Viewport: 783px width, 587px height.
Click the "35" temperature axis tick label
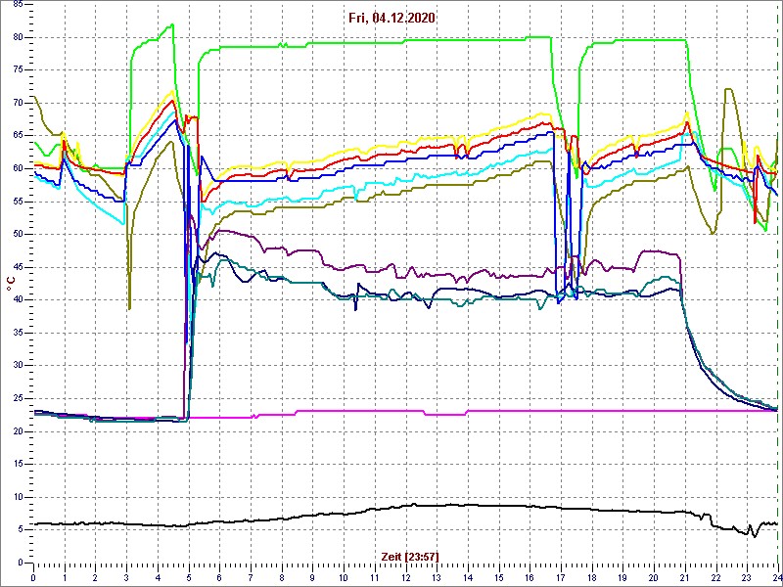(17, 333)
